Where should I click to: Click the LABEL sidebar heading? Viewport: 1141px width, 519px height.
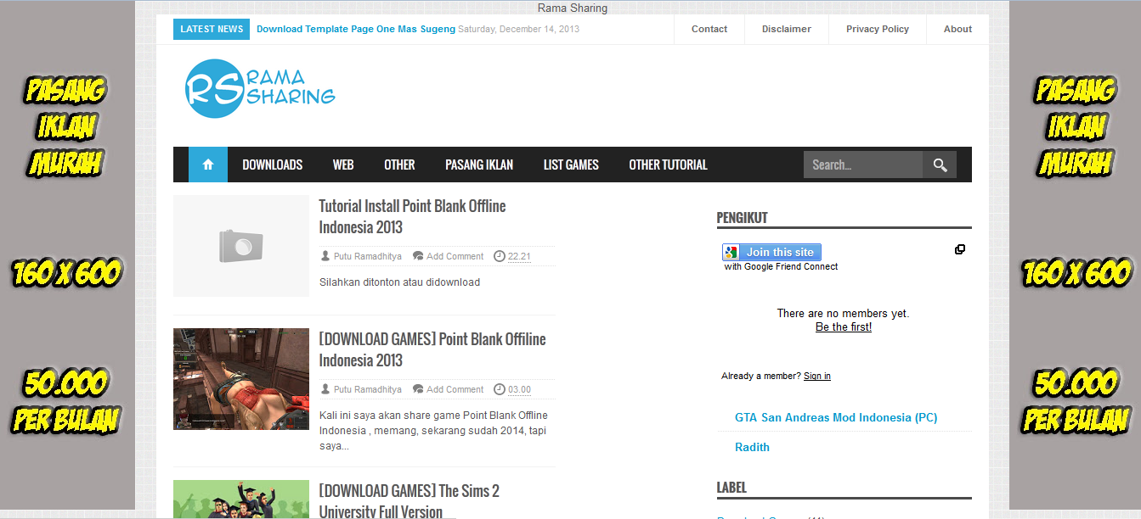point(731,488)
